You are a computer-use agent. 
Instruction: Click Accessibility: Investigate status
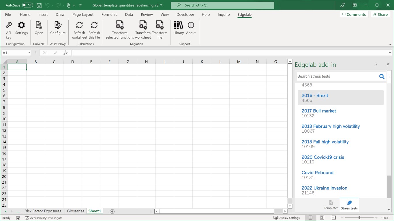pyautogui.click(x=44, y=218)
